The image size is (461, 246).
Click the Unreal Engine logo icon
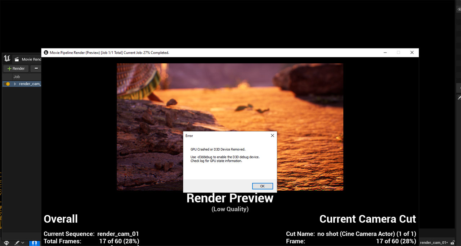pyautogui.click(x=6, y=58)
